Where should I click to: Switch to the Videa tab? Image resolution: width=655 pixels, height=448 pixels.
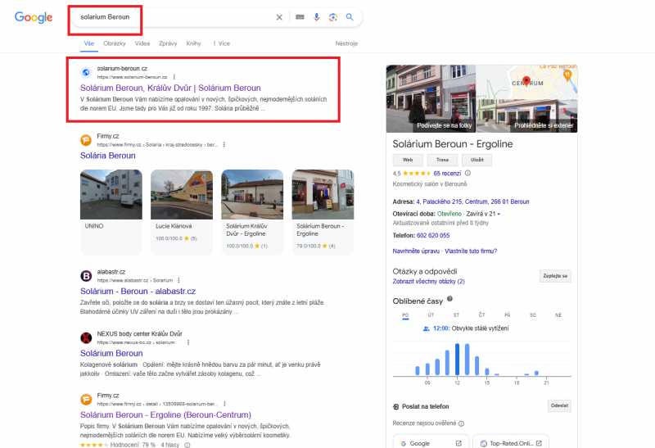click(142, 43)
